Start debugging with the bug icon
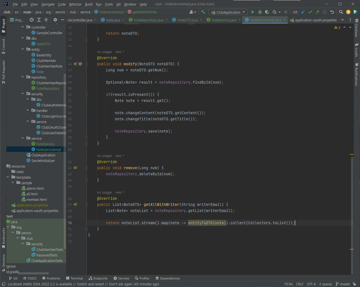This screenshot has height=287, width=360. click(260, 12)
